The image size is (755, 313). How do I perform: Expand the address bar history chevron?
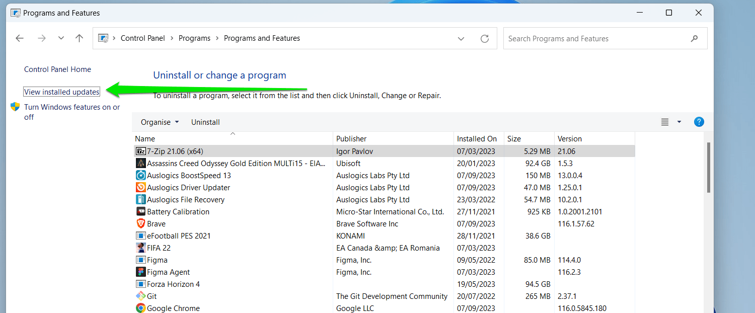point(461,38)
